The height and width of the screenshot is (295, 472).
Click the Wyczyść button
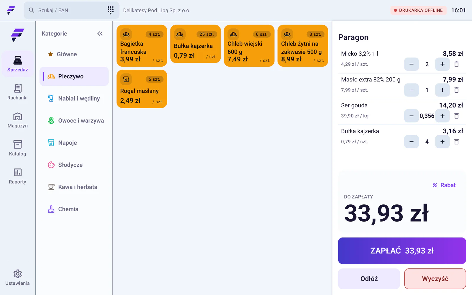(435, 279)
